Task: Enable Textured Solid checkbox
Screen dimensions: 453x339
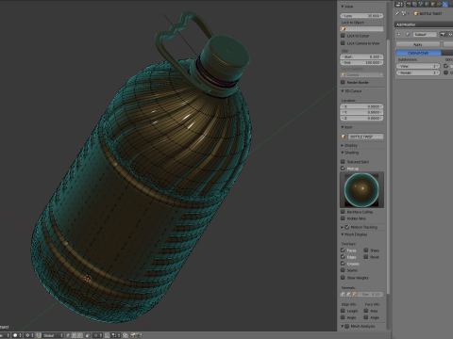Action: [x=343, y=162]
